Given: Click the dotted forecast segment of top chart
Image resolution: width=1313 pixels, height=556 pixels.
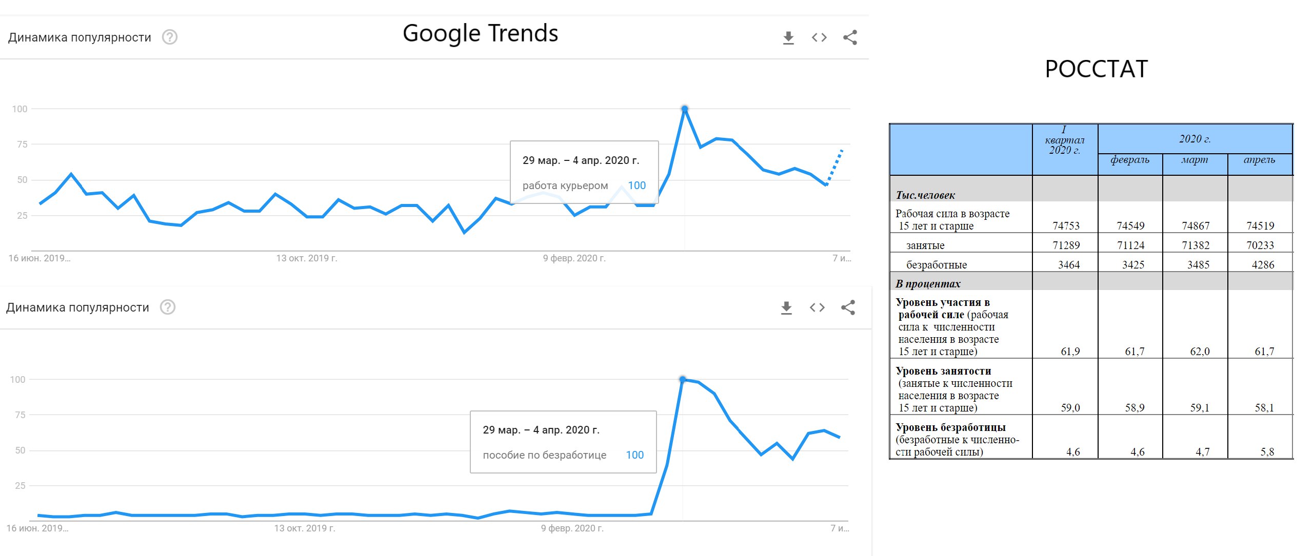Looking at the screenshot, I should [834, 167].
